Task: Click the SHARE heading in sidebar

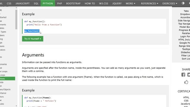Action: (186, 69)
